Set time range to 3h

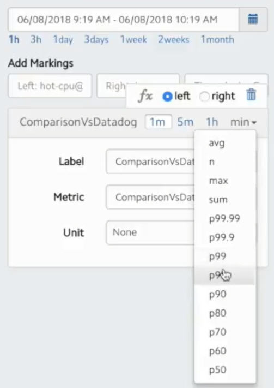36,39
